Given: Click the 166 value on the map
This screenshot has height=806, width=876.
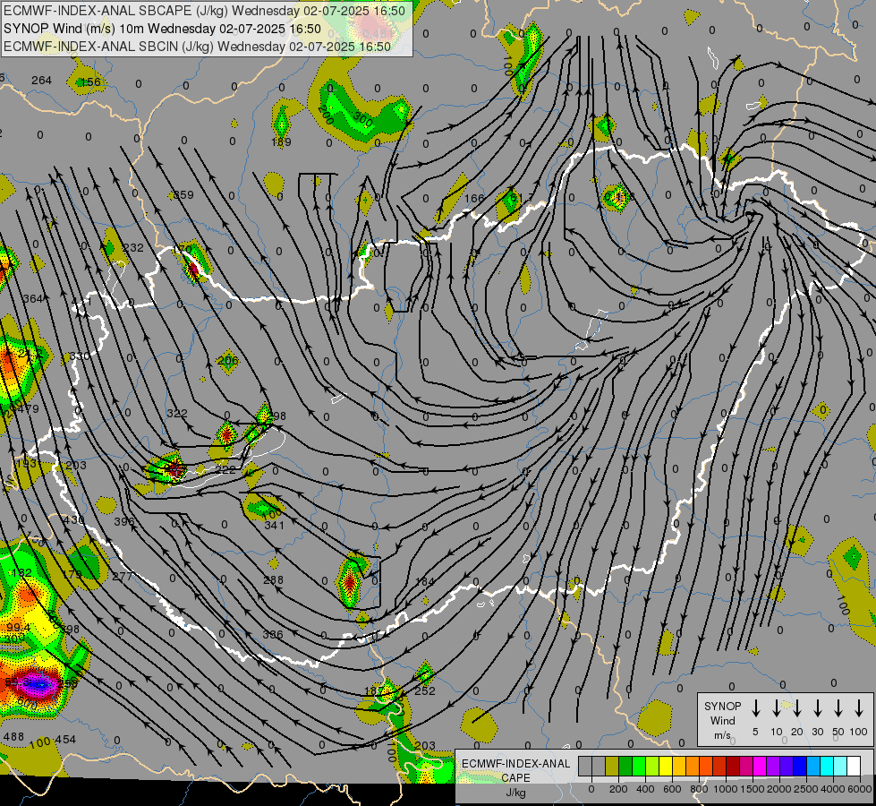Looking at the screenshot, I should click(474, 198).
